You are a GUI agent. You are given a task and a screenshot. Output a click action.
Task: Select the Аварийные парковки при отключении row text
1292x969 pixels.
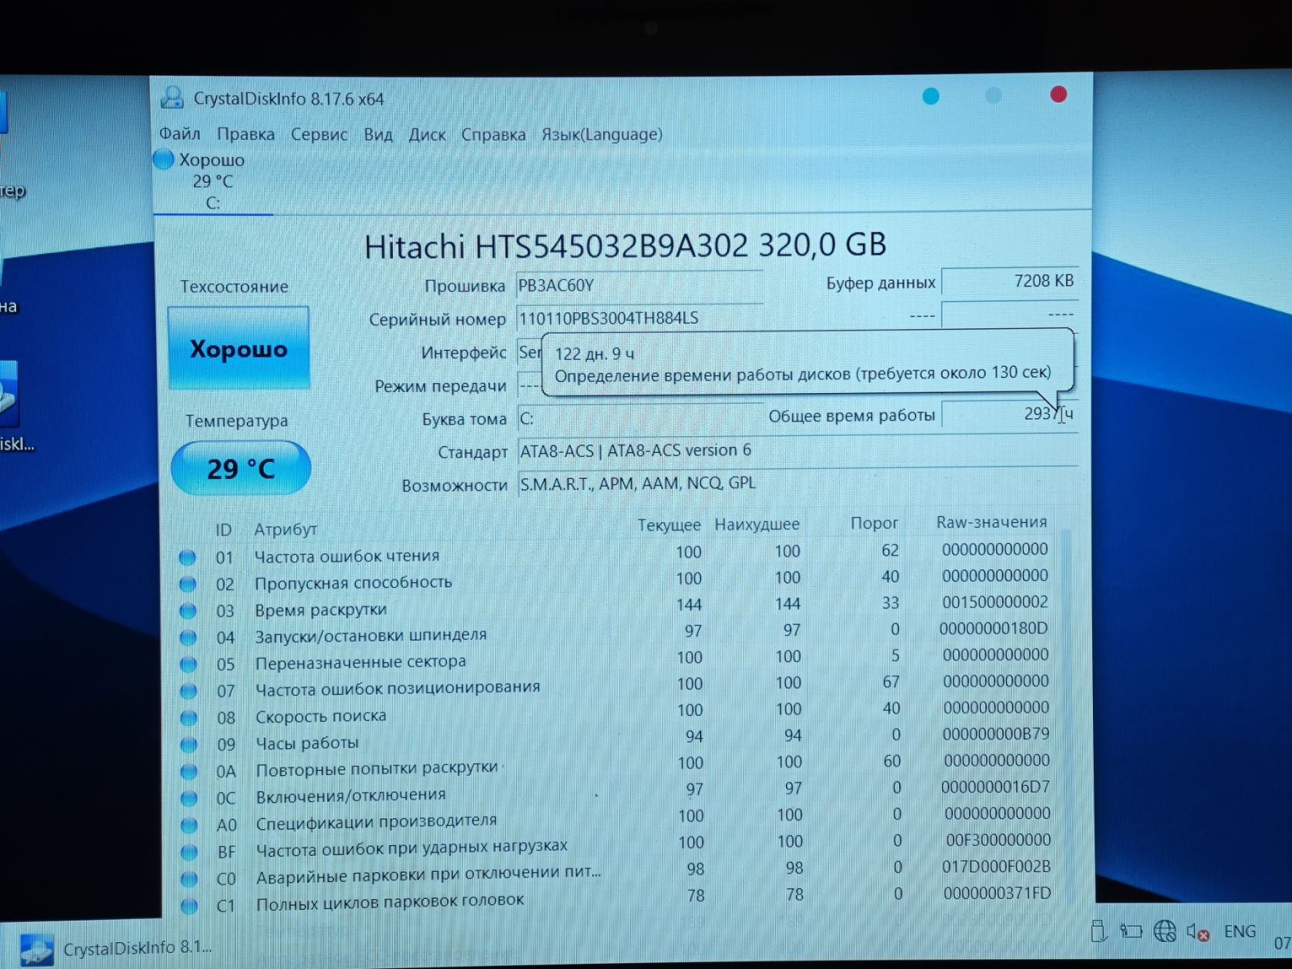428,874
